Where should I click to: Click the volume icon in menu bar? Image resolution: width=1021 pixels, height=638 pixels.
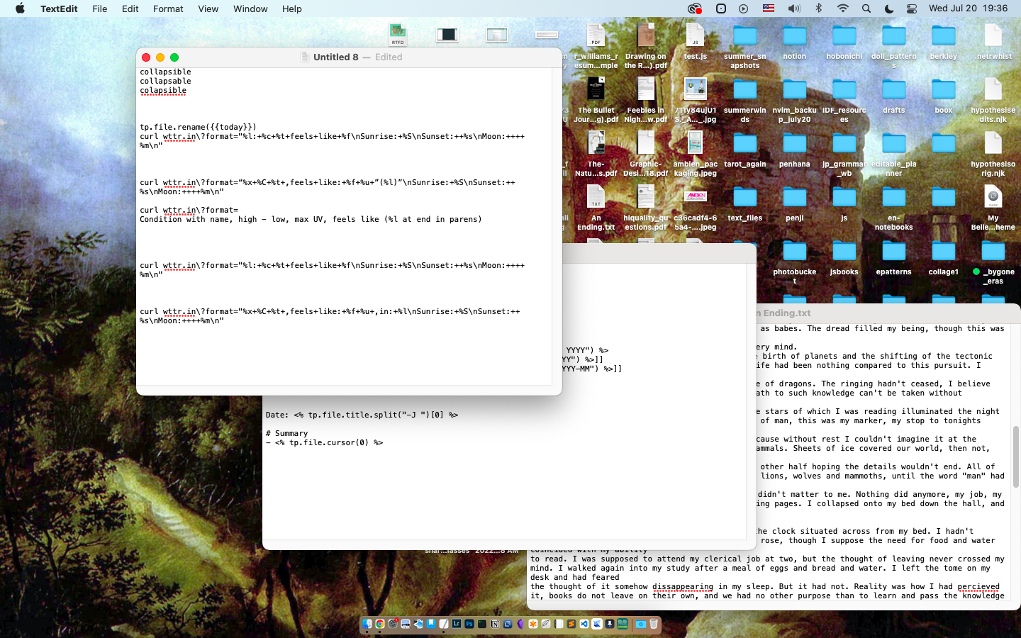point(794,9)
